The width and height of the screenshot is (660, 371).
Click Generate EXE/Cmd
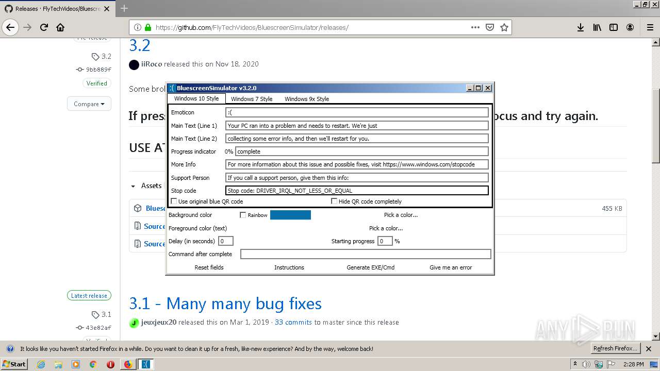point(370,267)
